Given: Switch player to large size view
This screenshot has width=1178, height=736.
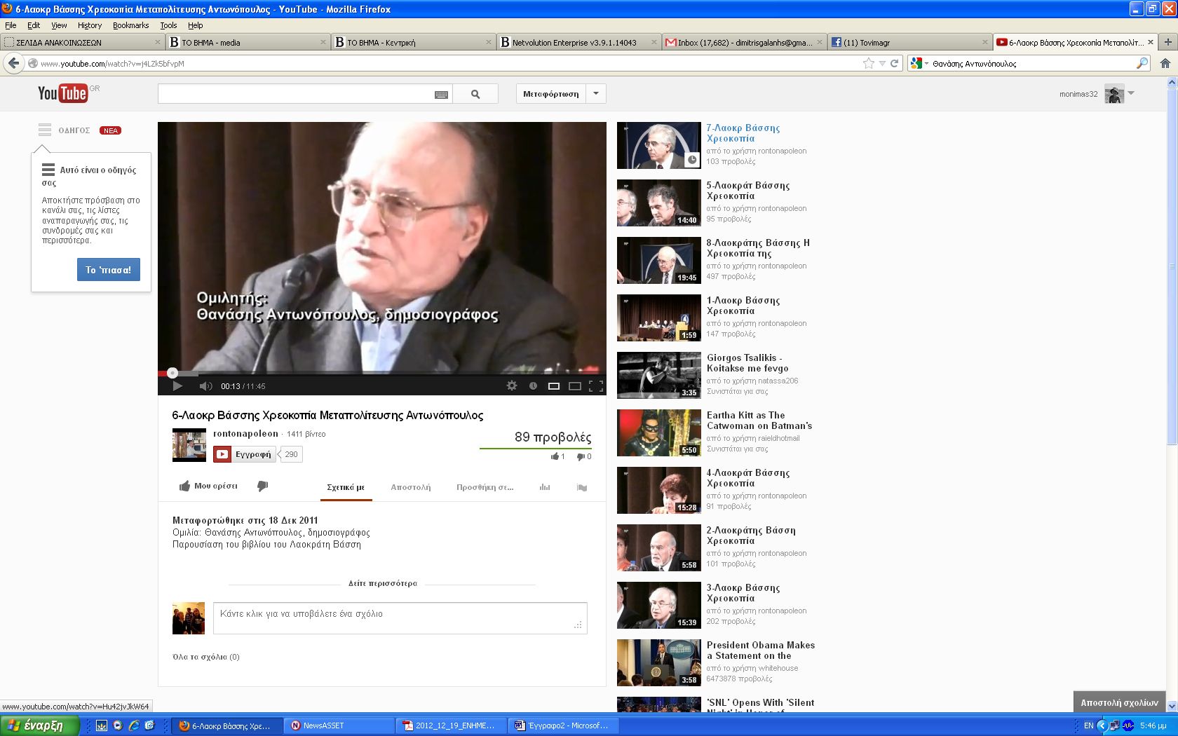Looking at the screenshot, I should pos(575,386).
